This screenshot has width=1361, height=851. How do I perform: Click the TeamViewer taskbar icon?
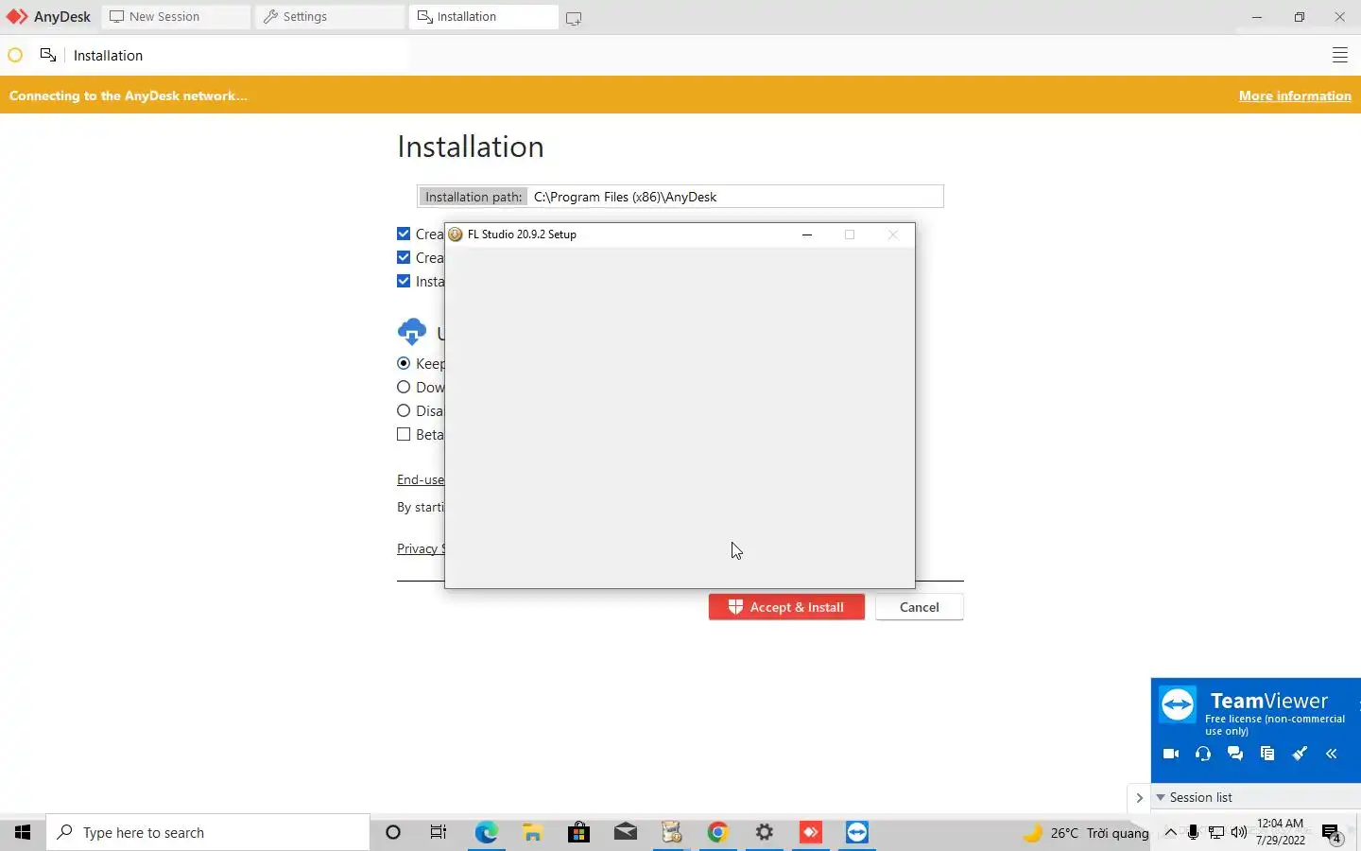tap(857, 832)
